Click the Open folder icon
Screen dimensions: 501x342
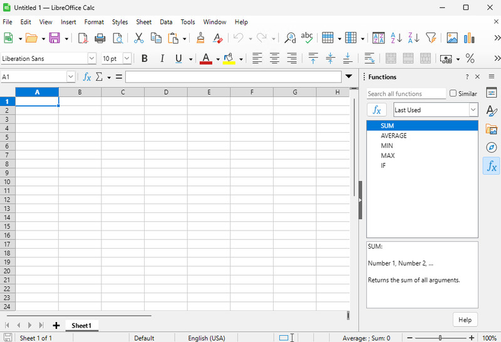click(31, 38)
